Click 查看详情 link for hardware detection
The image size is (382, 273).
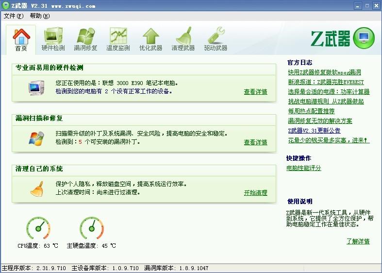point(256,92)
